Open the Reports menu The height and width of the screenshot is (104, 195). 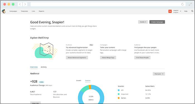pyautogui.click(x=42, y=11)
